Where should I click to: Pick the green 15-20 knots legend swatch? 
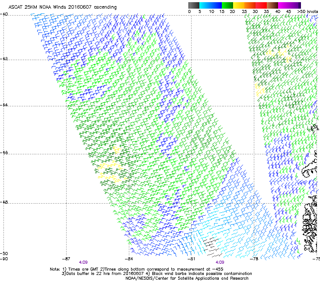(227, 5)
